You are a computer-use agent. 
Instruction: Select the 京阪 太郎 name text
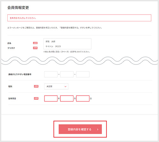click(x=51, y=42)
